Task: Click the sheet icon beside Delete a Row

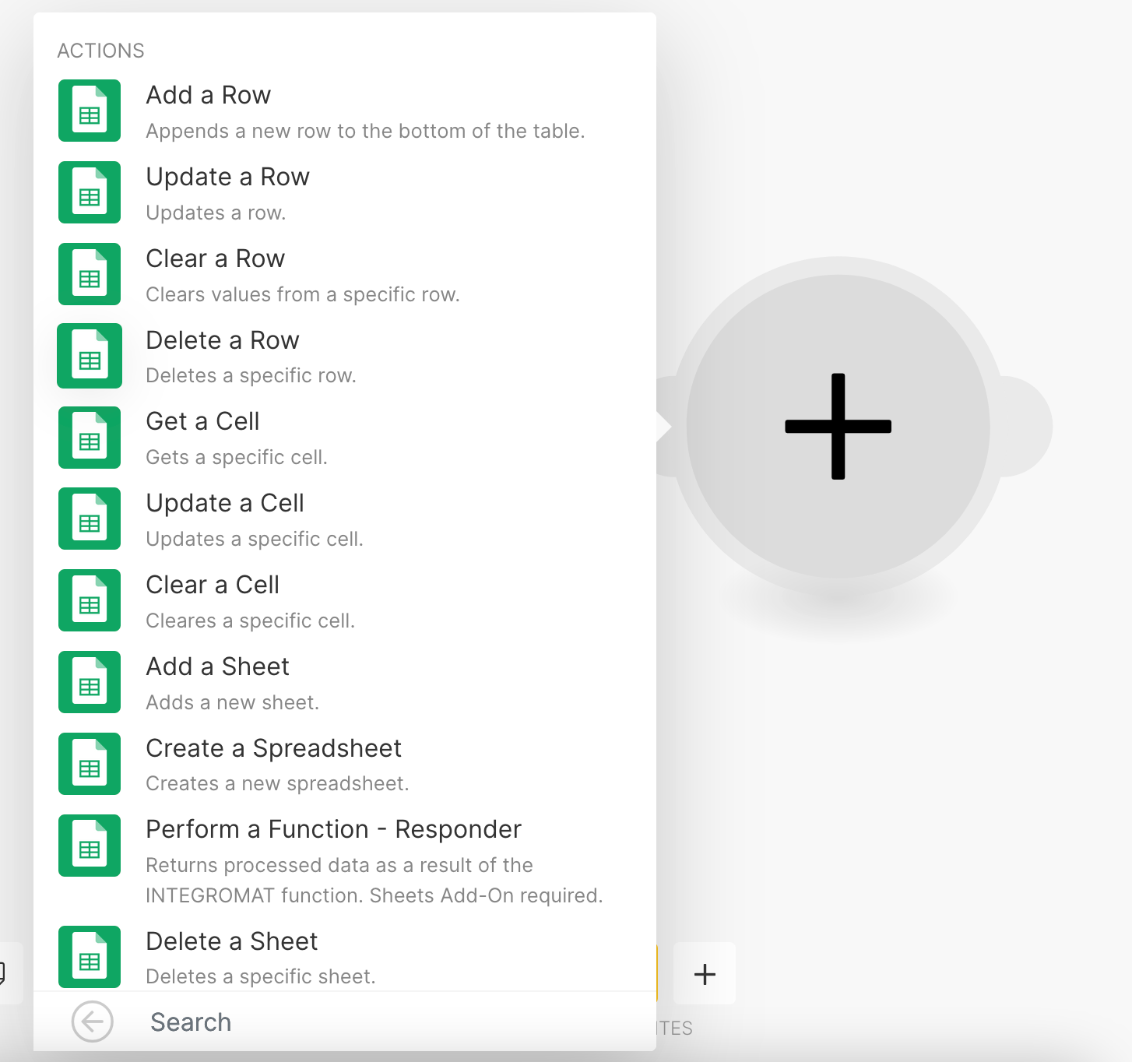Action: tap(90, 356)
